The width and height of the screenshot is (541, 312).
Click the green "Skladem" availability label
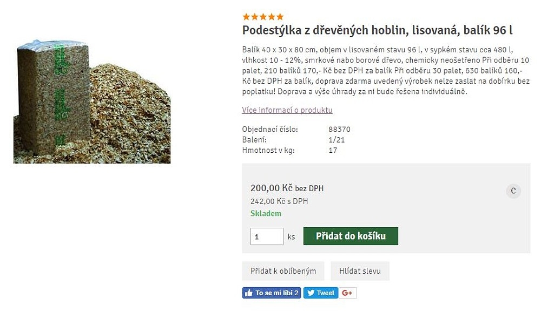[x=266, y=213]
